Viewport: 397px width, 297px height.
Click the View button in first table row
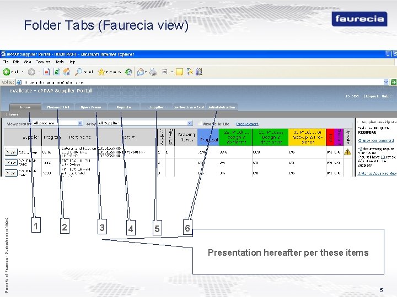tap(11, 152)
